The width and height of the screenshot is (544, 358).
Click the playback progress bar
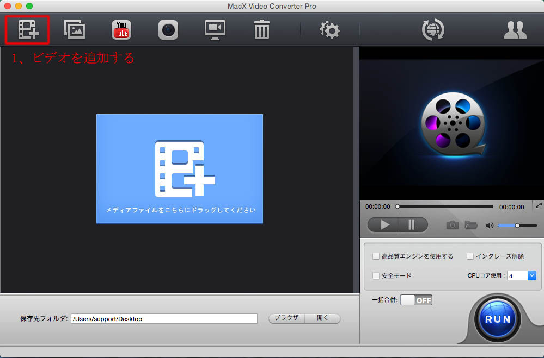(x=445, y=206)
